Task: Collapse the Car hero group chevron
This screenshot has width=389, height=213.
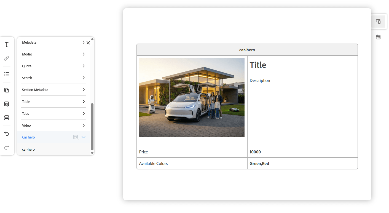Action: (x=84, y=137)
